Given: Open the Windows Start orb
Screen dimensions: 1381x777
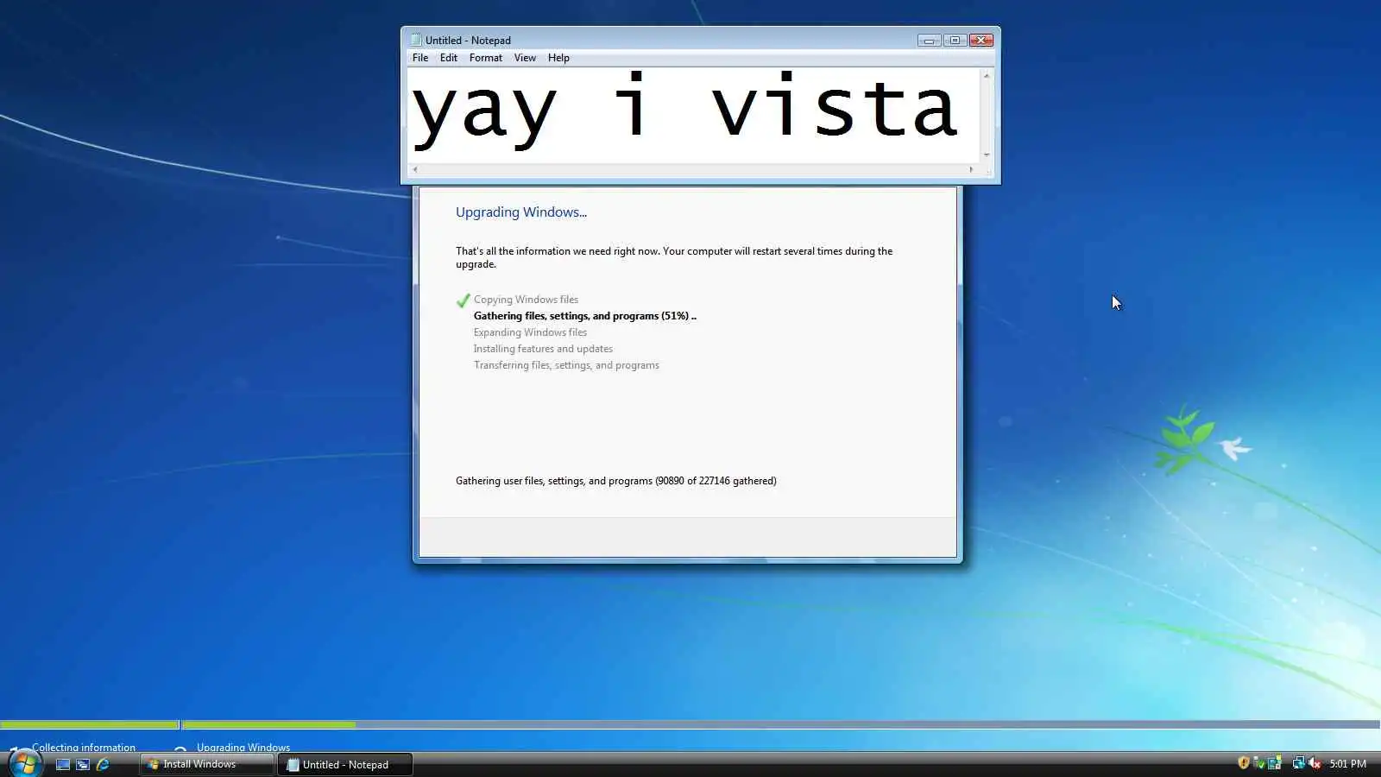Looking at the screenshot, I should [x=25, y=764].
